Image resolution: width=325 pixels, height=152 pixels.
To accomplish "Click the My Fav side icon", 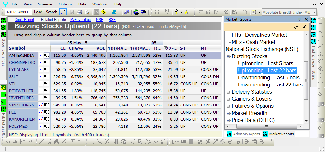I will click(4, 87).
